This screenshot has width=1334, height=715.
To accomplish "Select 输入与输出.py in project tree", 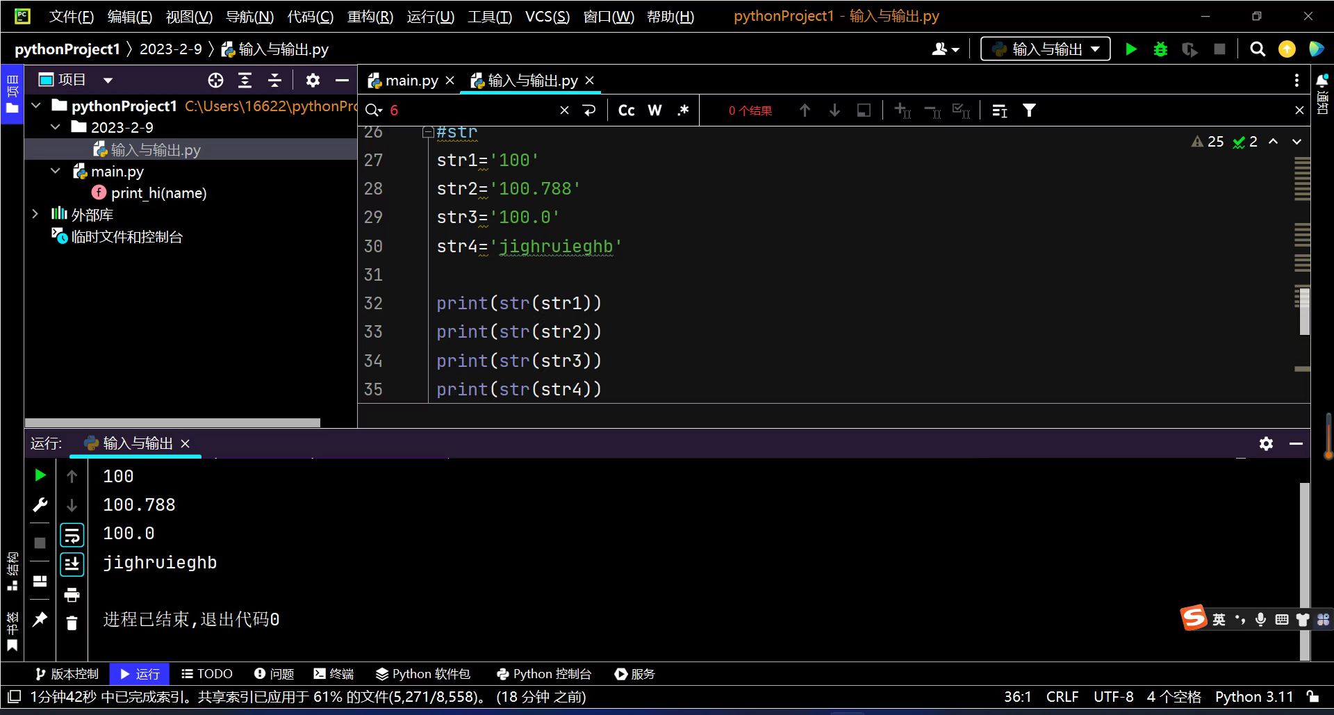I will (x=190, y=149).
